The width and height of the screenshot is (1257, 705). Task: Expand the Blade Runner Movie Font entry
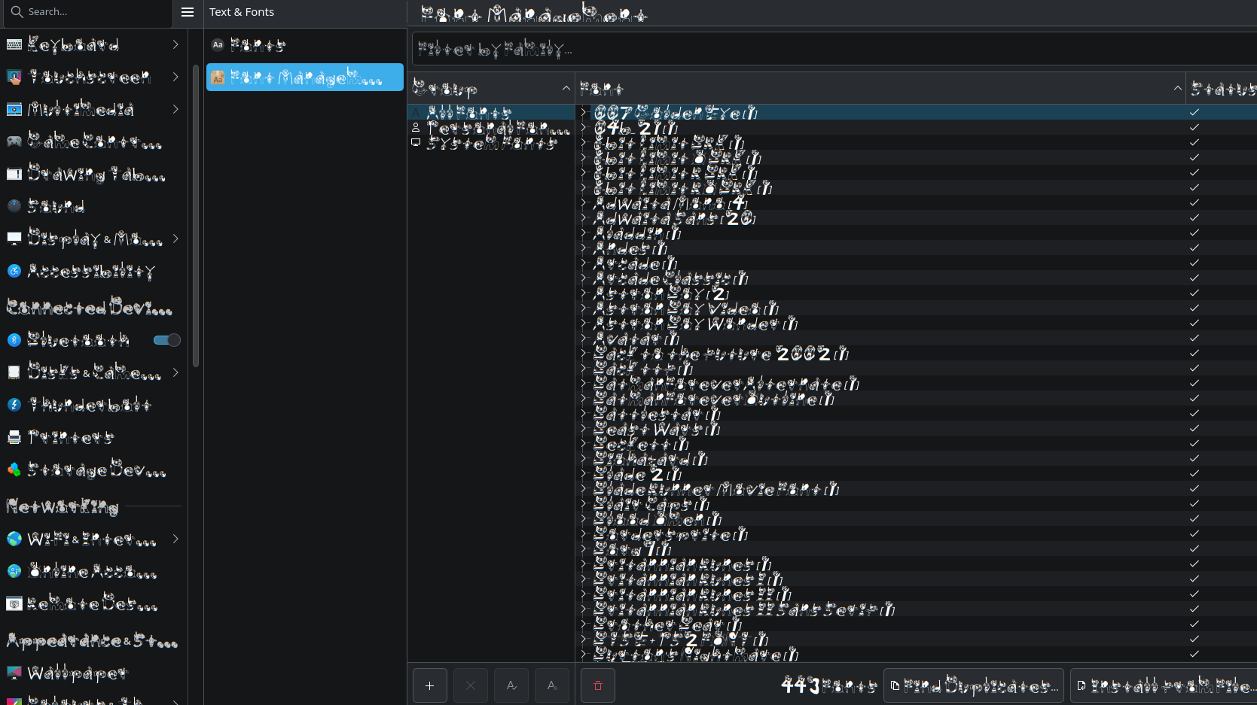pos(583,489)
